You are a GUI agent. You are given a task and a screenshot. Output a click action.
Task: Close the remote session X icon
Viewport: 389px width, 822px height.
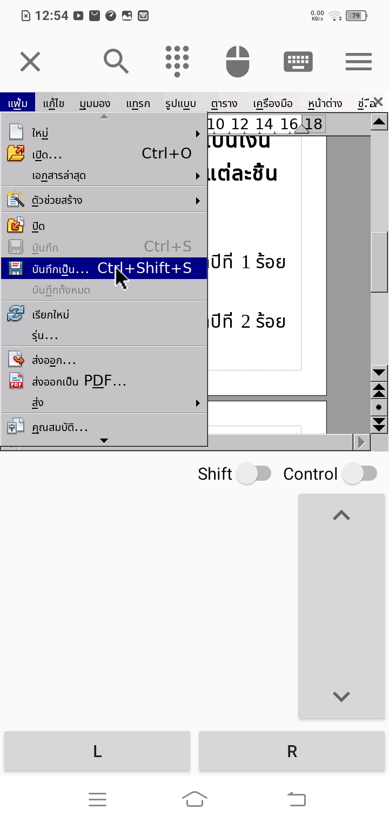pos(30,62)
